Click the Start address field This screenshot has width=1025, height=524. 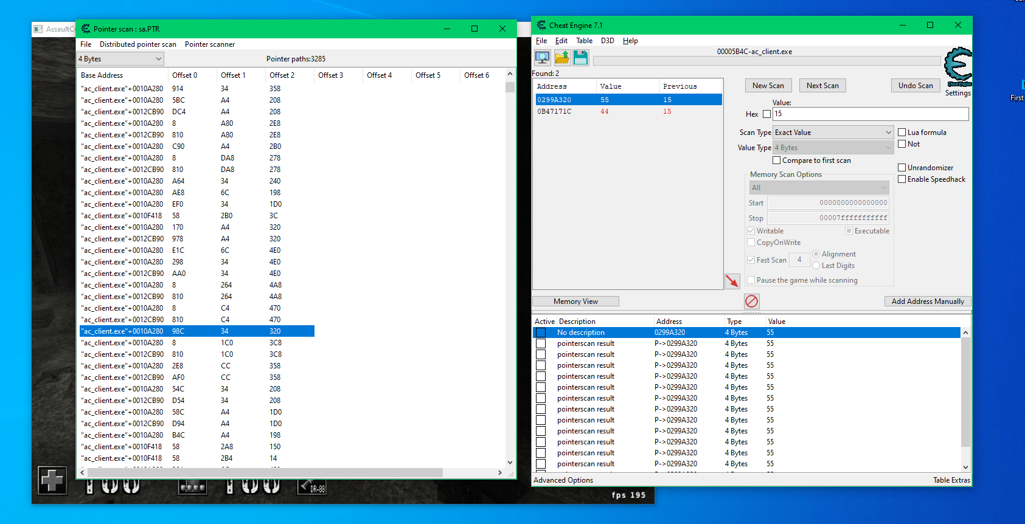coord(828,202)
